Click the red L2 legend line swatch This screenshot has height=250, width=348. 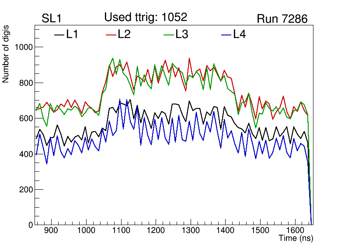tap(111, 35)
